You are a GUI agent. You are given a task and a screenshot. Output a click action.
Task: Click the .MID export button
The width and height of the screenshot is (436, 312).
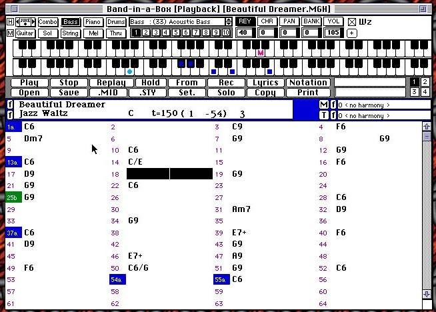(x=108, y=93)
